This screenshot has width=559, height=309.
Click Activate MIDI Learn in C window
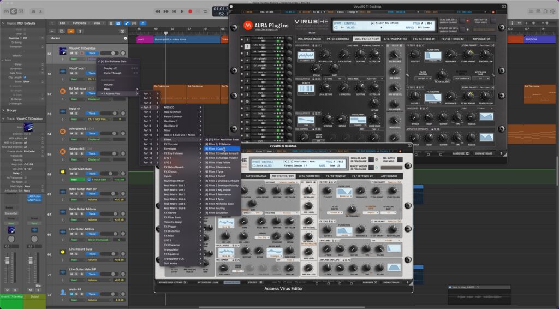click(x=208, y=282)
